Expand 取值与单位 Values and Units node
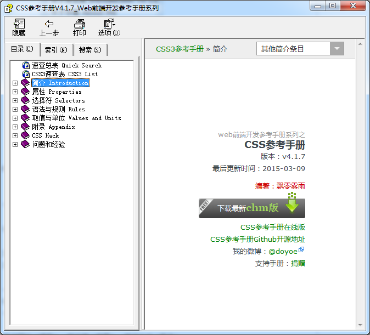 click(x=15, y=118)
